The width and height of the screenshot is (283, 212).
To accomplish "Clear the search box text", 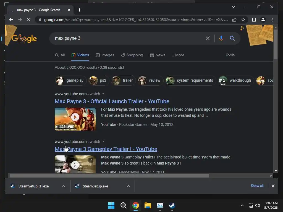I will 208,38.
